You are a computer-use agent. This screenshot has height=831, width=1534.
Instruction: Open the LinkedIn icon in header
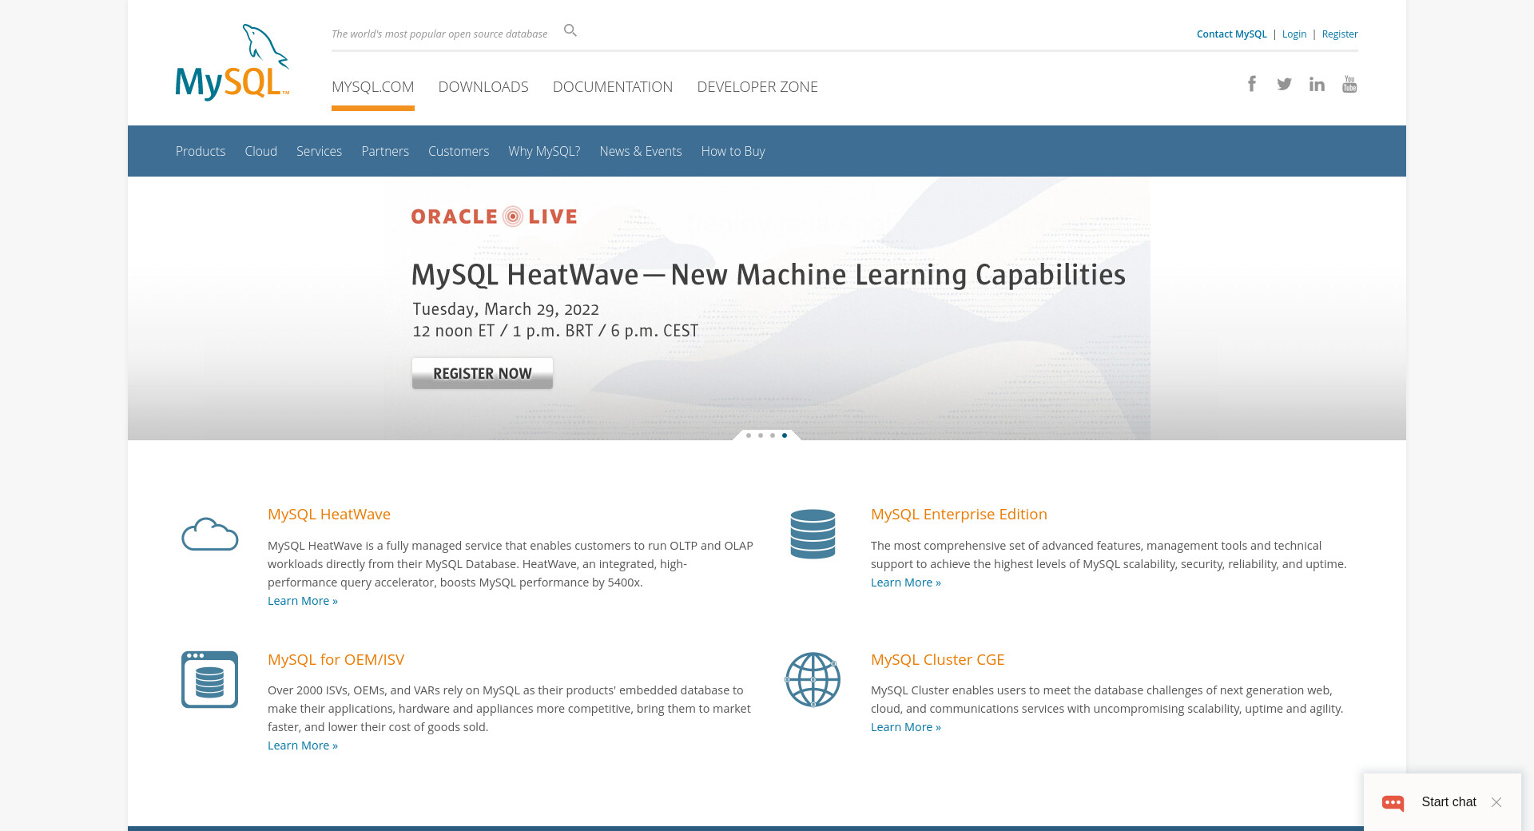click(1317, 84)
